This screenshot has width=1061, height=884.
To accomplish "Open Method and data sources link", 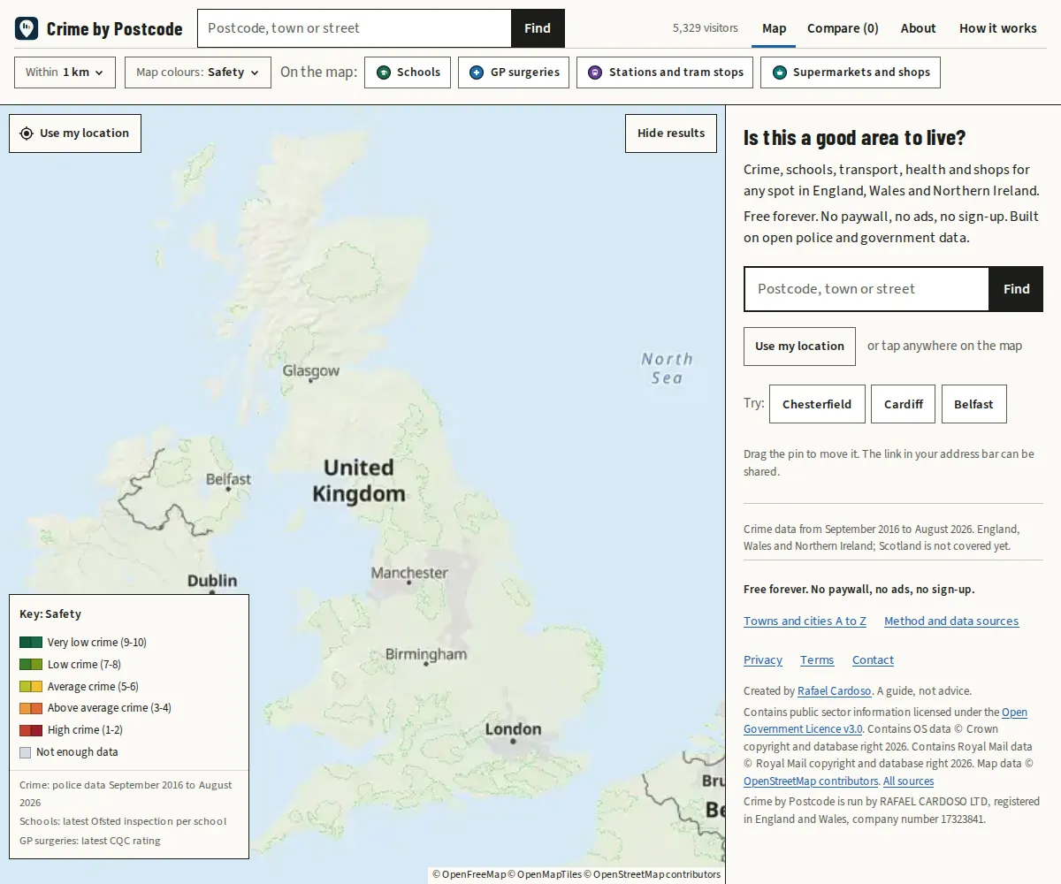I will coord(951,621).
